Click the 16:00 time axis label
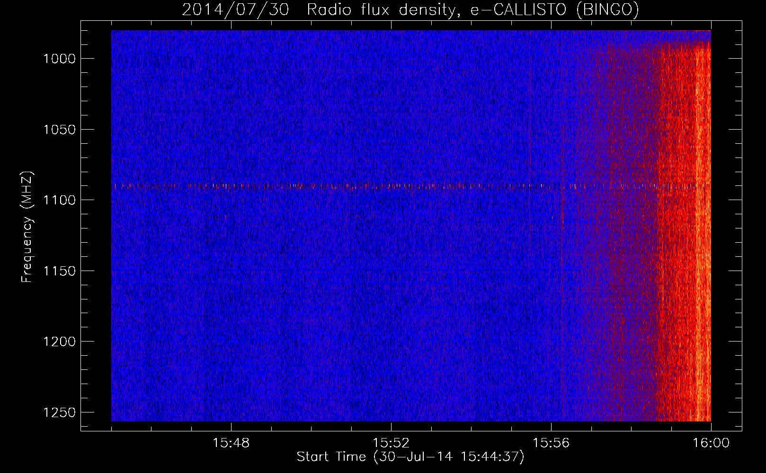 coord(711,443)
